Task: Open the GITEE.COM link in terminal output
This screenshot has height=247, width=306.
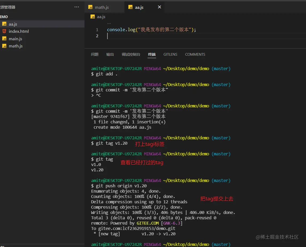Action: [x=148, y=223]
